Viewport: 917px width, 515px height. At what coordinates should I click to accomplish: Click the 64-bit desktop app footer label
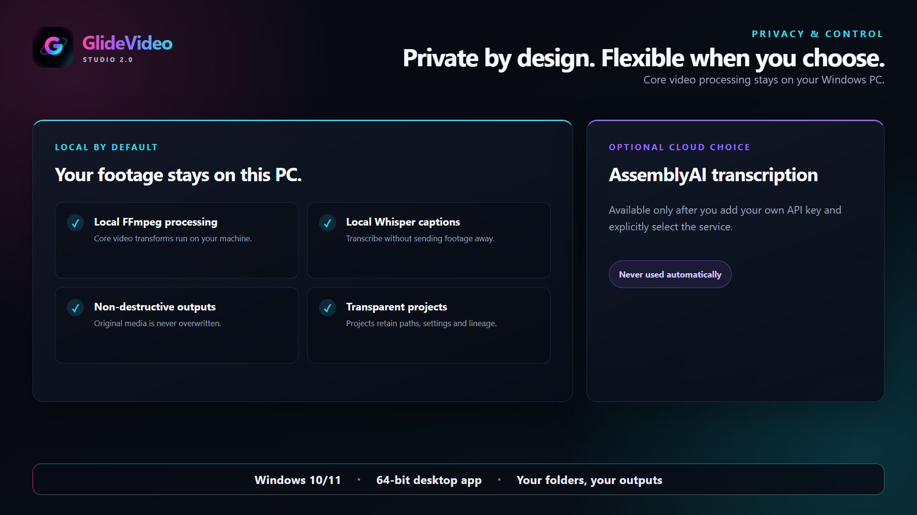(x=429, y=480)
